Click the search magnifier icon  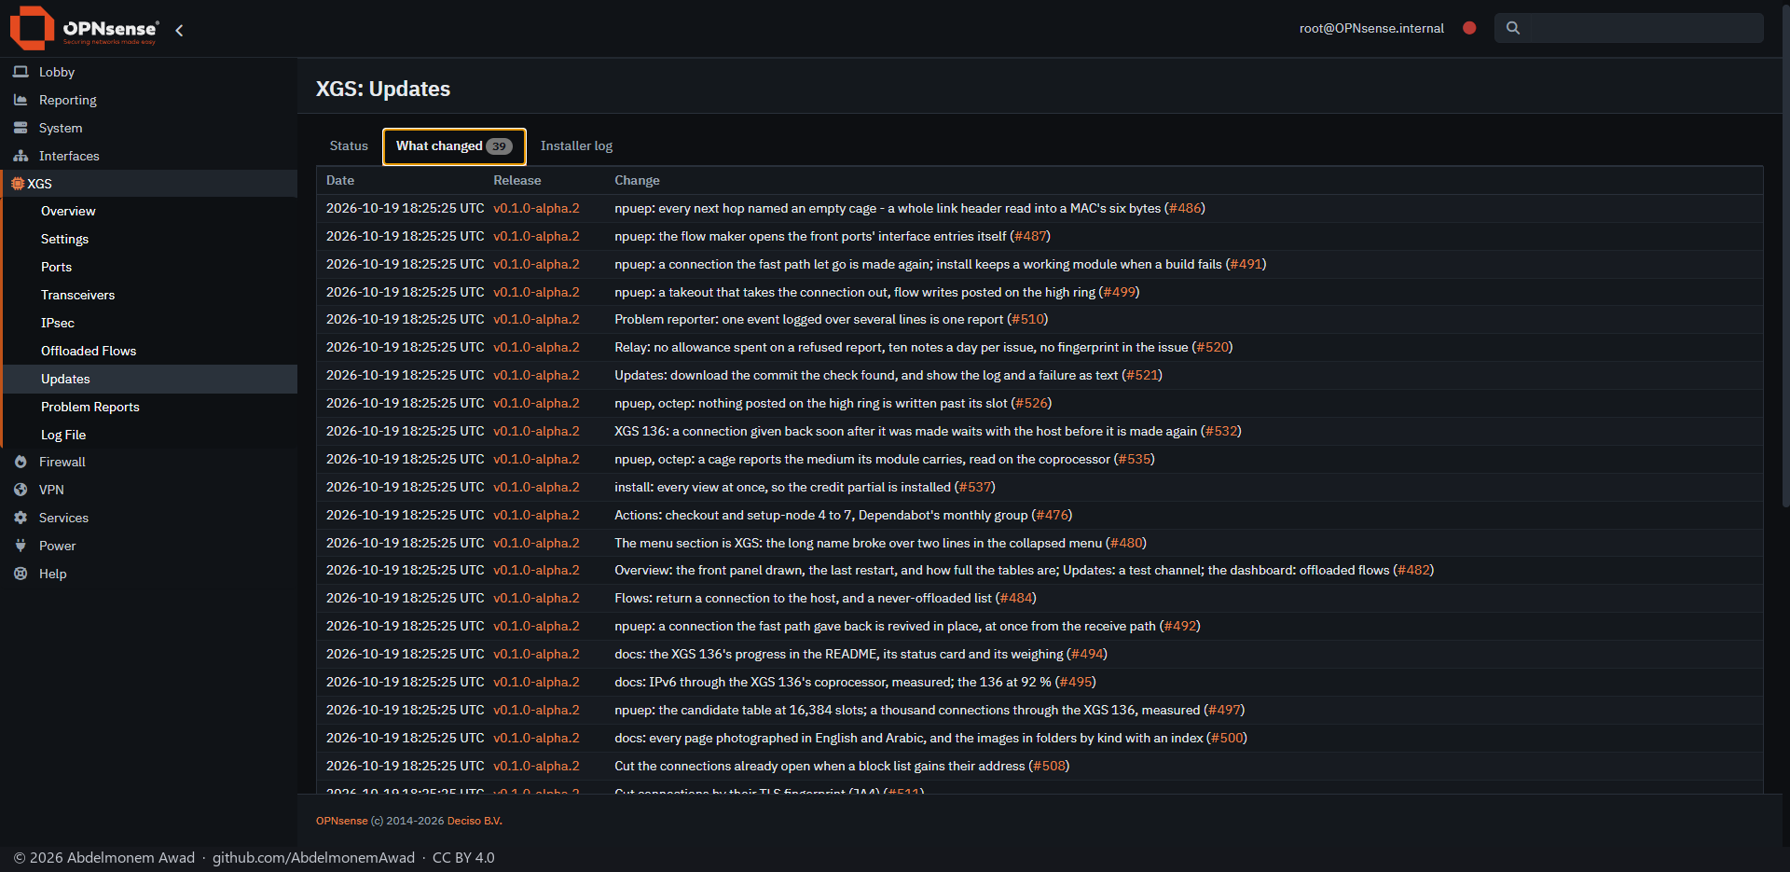click(1513, 28)
